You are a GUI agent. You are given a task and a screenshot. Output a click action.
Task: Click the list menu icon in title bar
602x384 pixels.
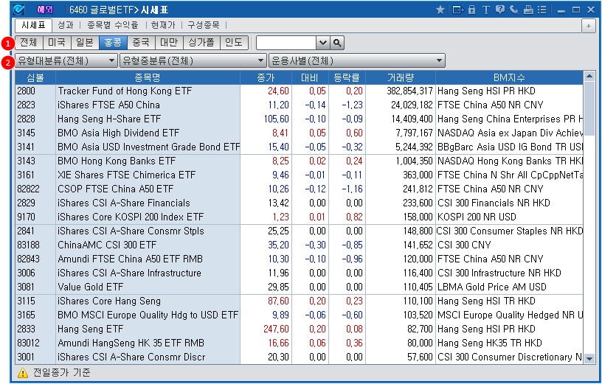pyautogui.click(x=542, y=10)
